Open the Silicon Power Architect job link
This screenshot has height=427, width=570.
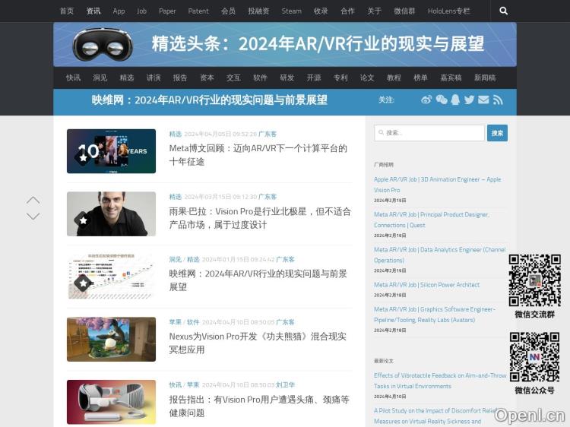tap(426, 285)
